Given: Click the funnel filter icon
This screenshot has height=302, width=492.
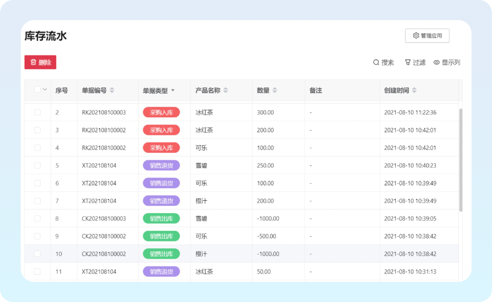Looking at the screenshot, I should [408, 62].
